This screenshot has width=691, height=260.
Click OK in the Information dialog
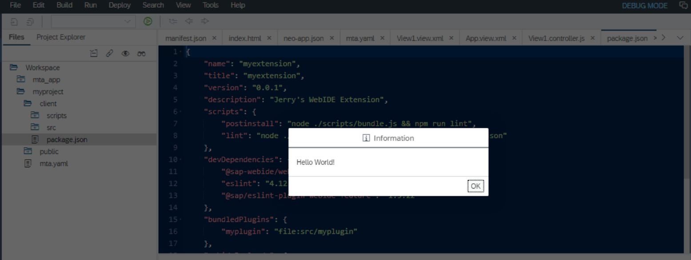[x=475, y=186]
